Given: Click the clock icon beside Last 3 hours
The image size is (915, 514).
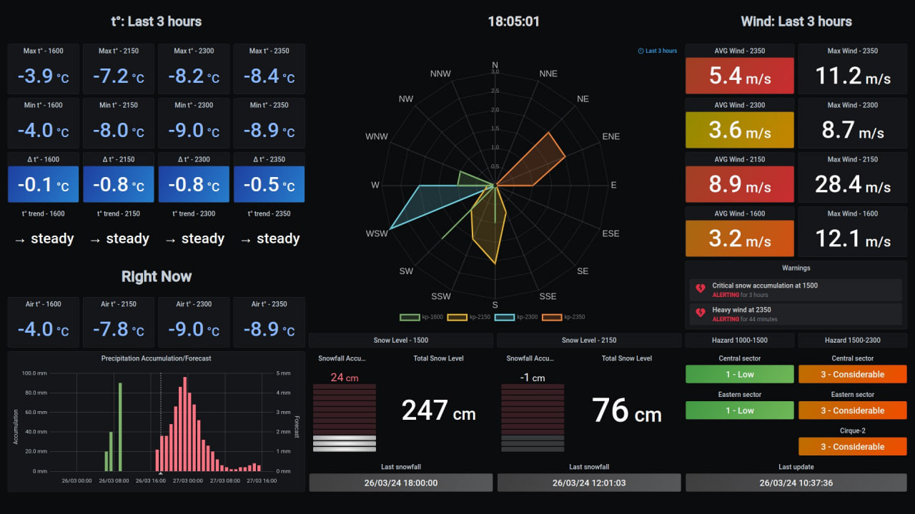Looking at the screenshot, I should click(641, 51).
